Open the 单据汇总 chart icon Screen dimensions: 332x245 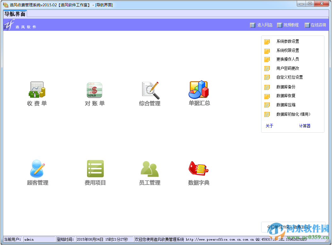[199, 90]
